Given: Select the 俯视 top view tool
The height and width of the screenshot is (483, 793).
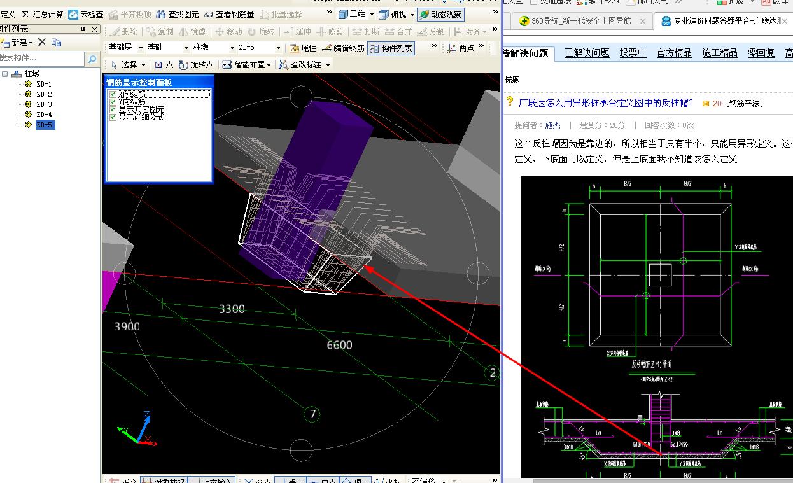Looking at the screenshot, I should pyautogui.click(x=393, y=14).
